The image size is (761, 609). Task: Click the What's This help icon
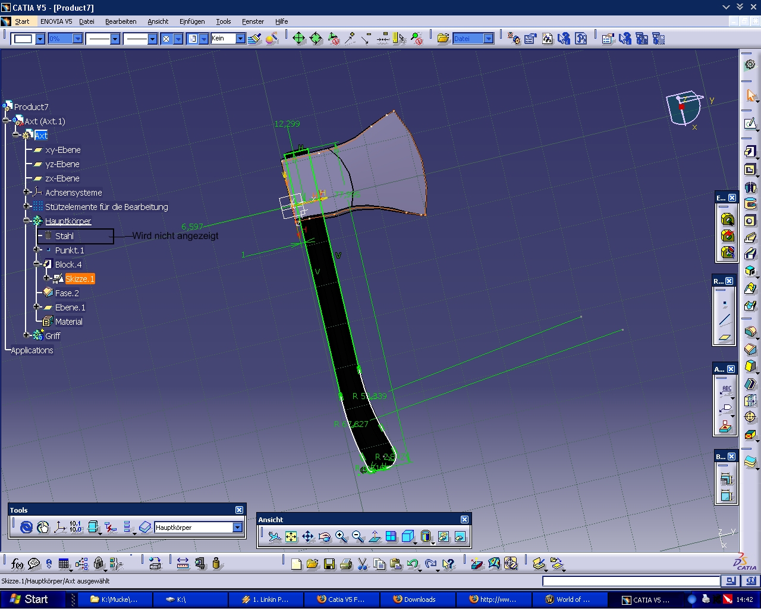click(449, 564)
